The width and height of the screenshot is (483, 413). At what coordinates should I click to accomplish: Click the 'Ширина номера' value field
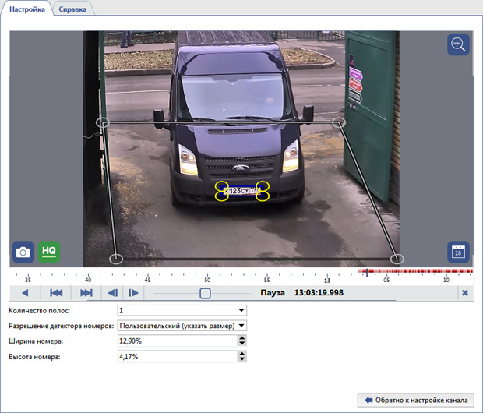click(176, 341)
